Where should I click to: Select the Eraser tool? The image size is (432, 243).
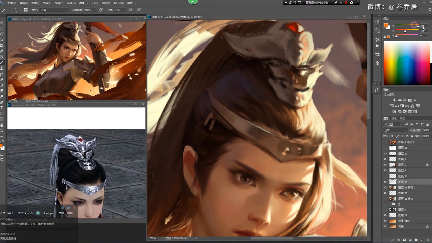pyautogui.click(x=2, y=79)
